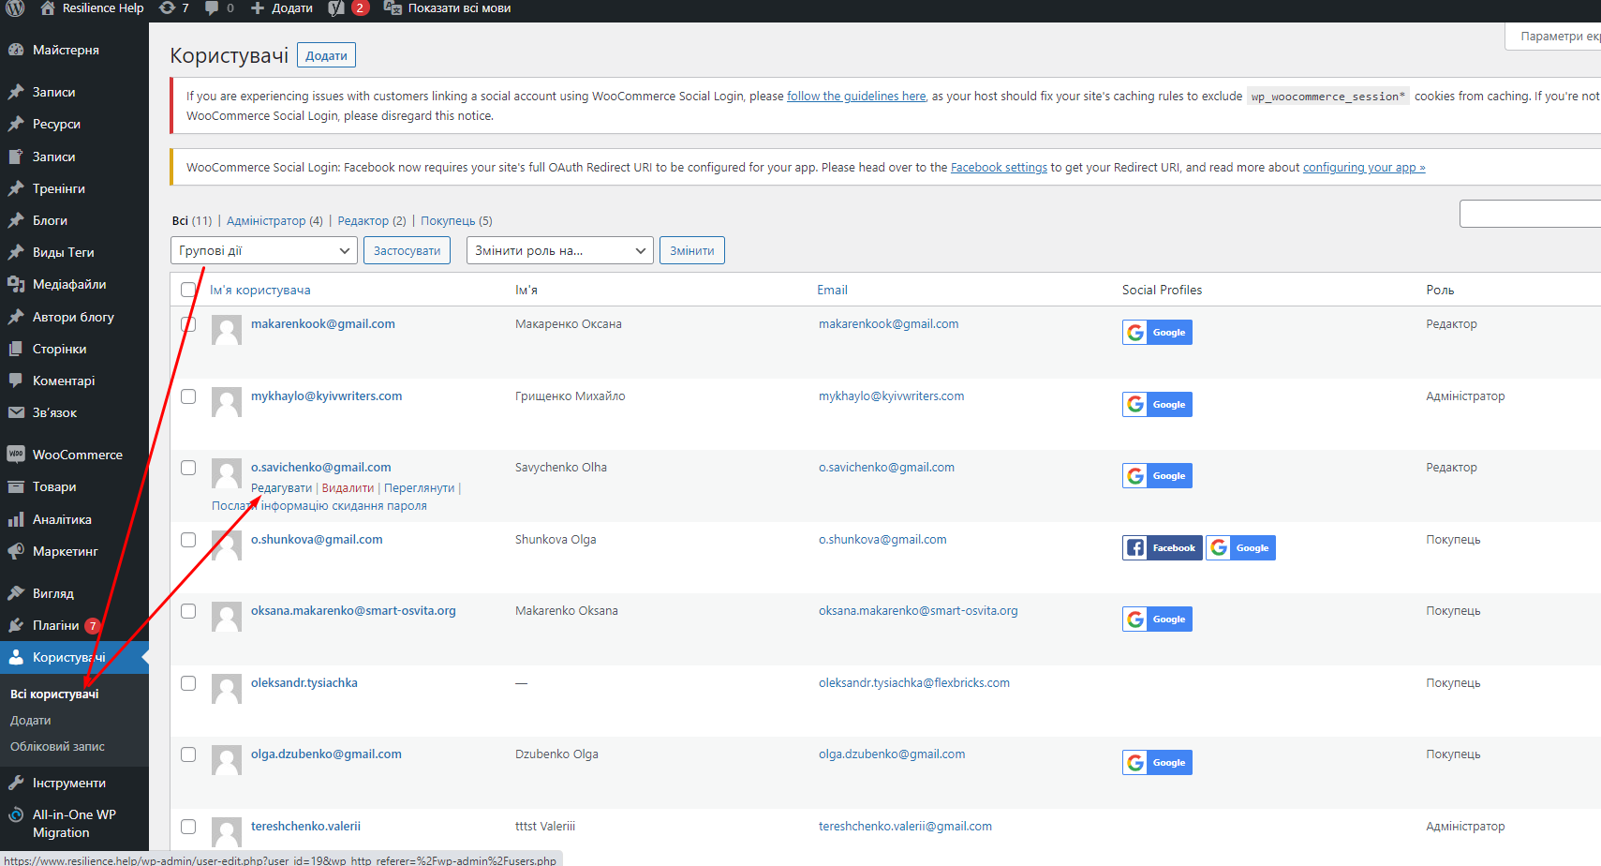Click the Yoast SEO icon in admin bar
Image resolution: width=1601 pixels, height=866 pixels.
point(336,8)
